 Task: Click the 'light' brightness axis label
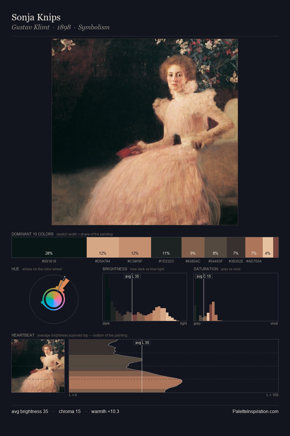[184, 324]
